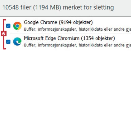
Task: Select the Google Chrome (9194 objekter) title
Action: [x=58, y=22]
